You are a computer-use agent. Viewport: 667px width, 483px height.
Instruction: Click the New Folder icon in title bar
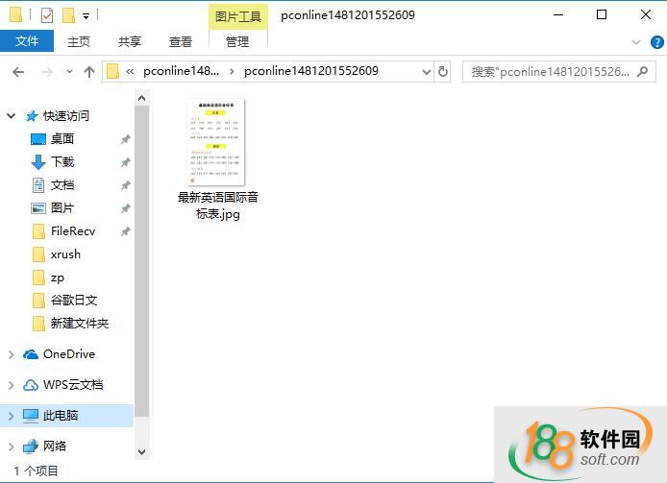pyautogui.click(x=67, y=15)
